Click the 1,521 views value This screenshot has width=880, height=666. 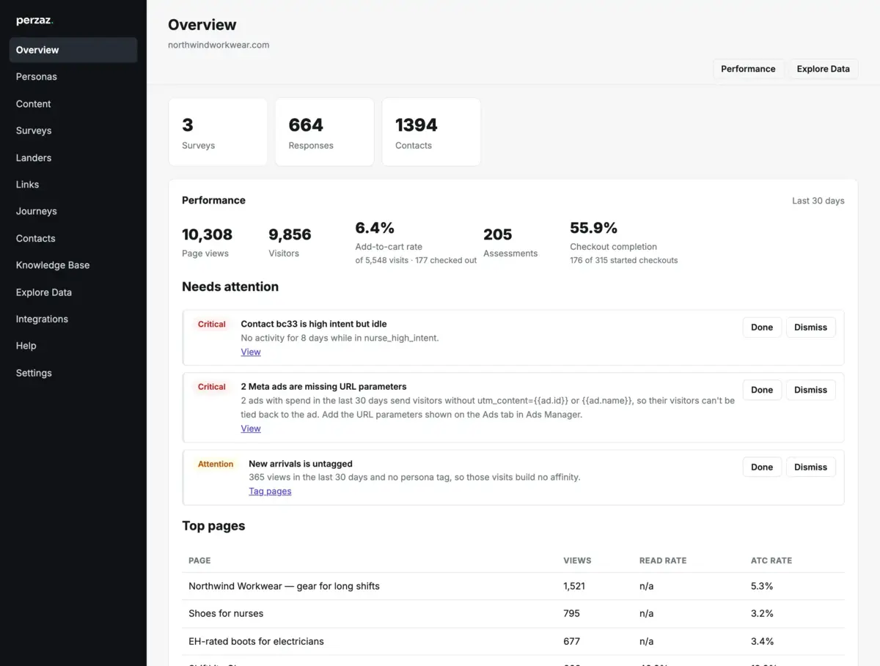[x=574, y=586]
